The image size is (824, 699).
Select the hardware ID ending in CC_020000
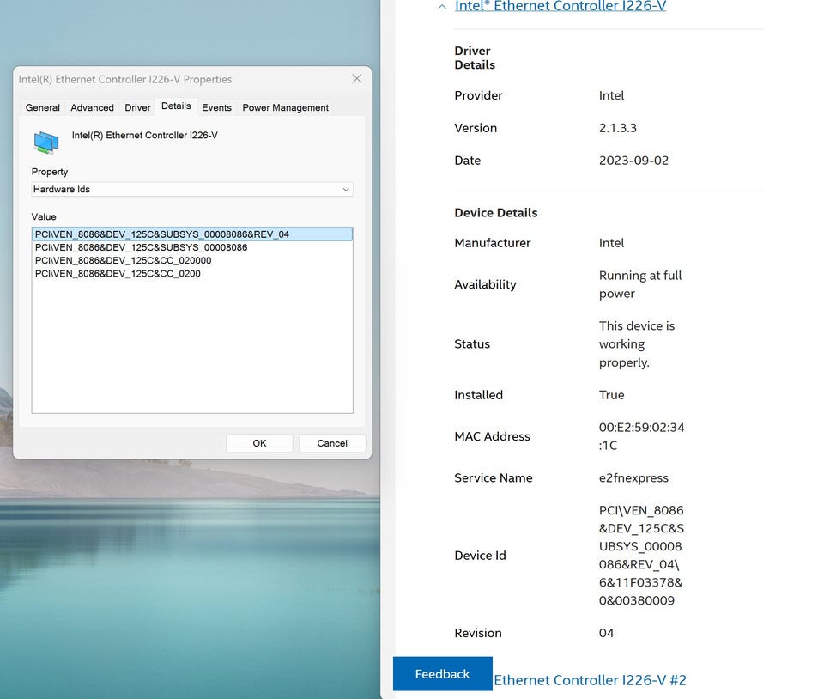123,260
